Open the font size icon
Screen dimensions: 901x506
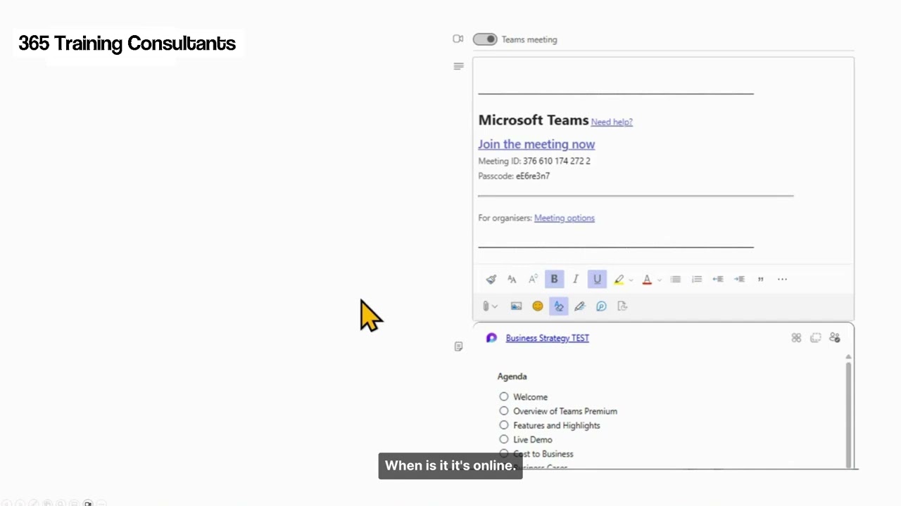(x=512, y=279)
